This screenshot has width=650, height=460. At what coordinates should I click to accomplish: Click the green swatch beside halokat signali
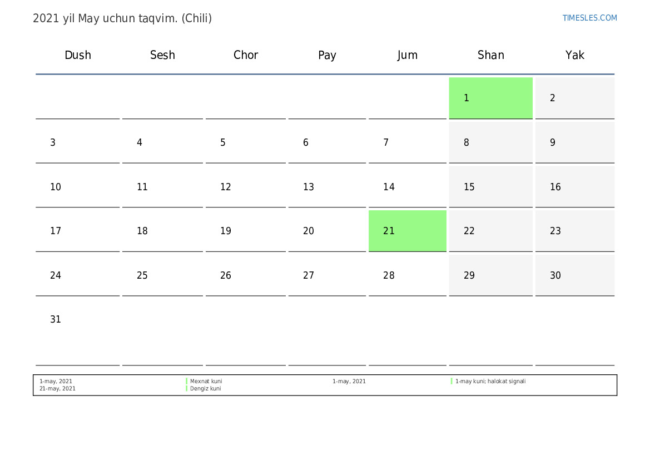tap(451, 382)
